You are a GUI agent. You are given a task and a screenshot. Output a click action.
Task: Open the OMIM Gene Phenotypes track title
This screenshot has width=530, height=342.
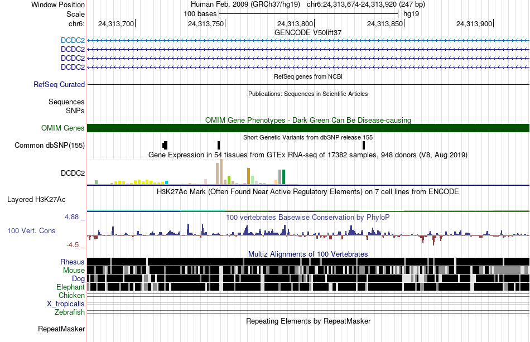click(x=308, y=120)
